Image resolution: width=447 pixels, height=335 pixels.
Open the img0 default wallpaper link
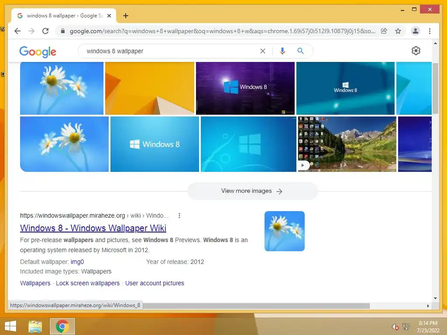point(77,262)
